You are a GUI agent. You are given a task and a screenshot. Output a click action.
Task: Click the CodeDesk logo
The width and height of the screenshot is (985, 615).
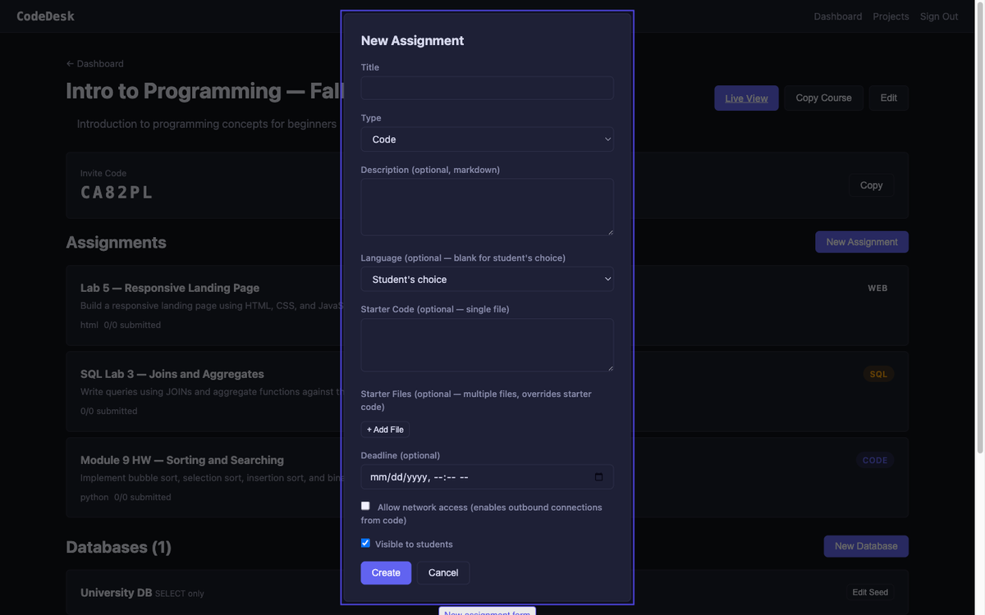pos(47,16)
